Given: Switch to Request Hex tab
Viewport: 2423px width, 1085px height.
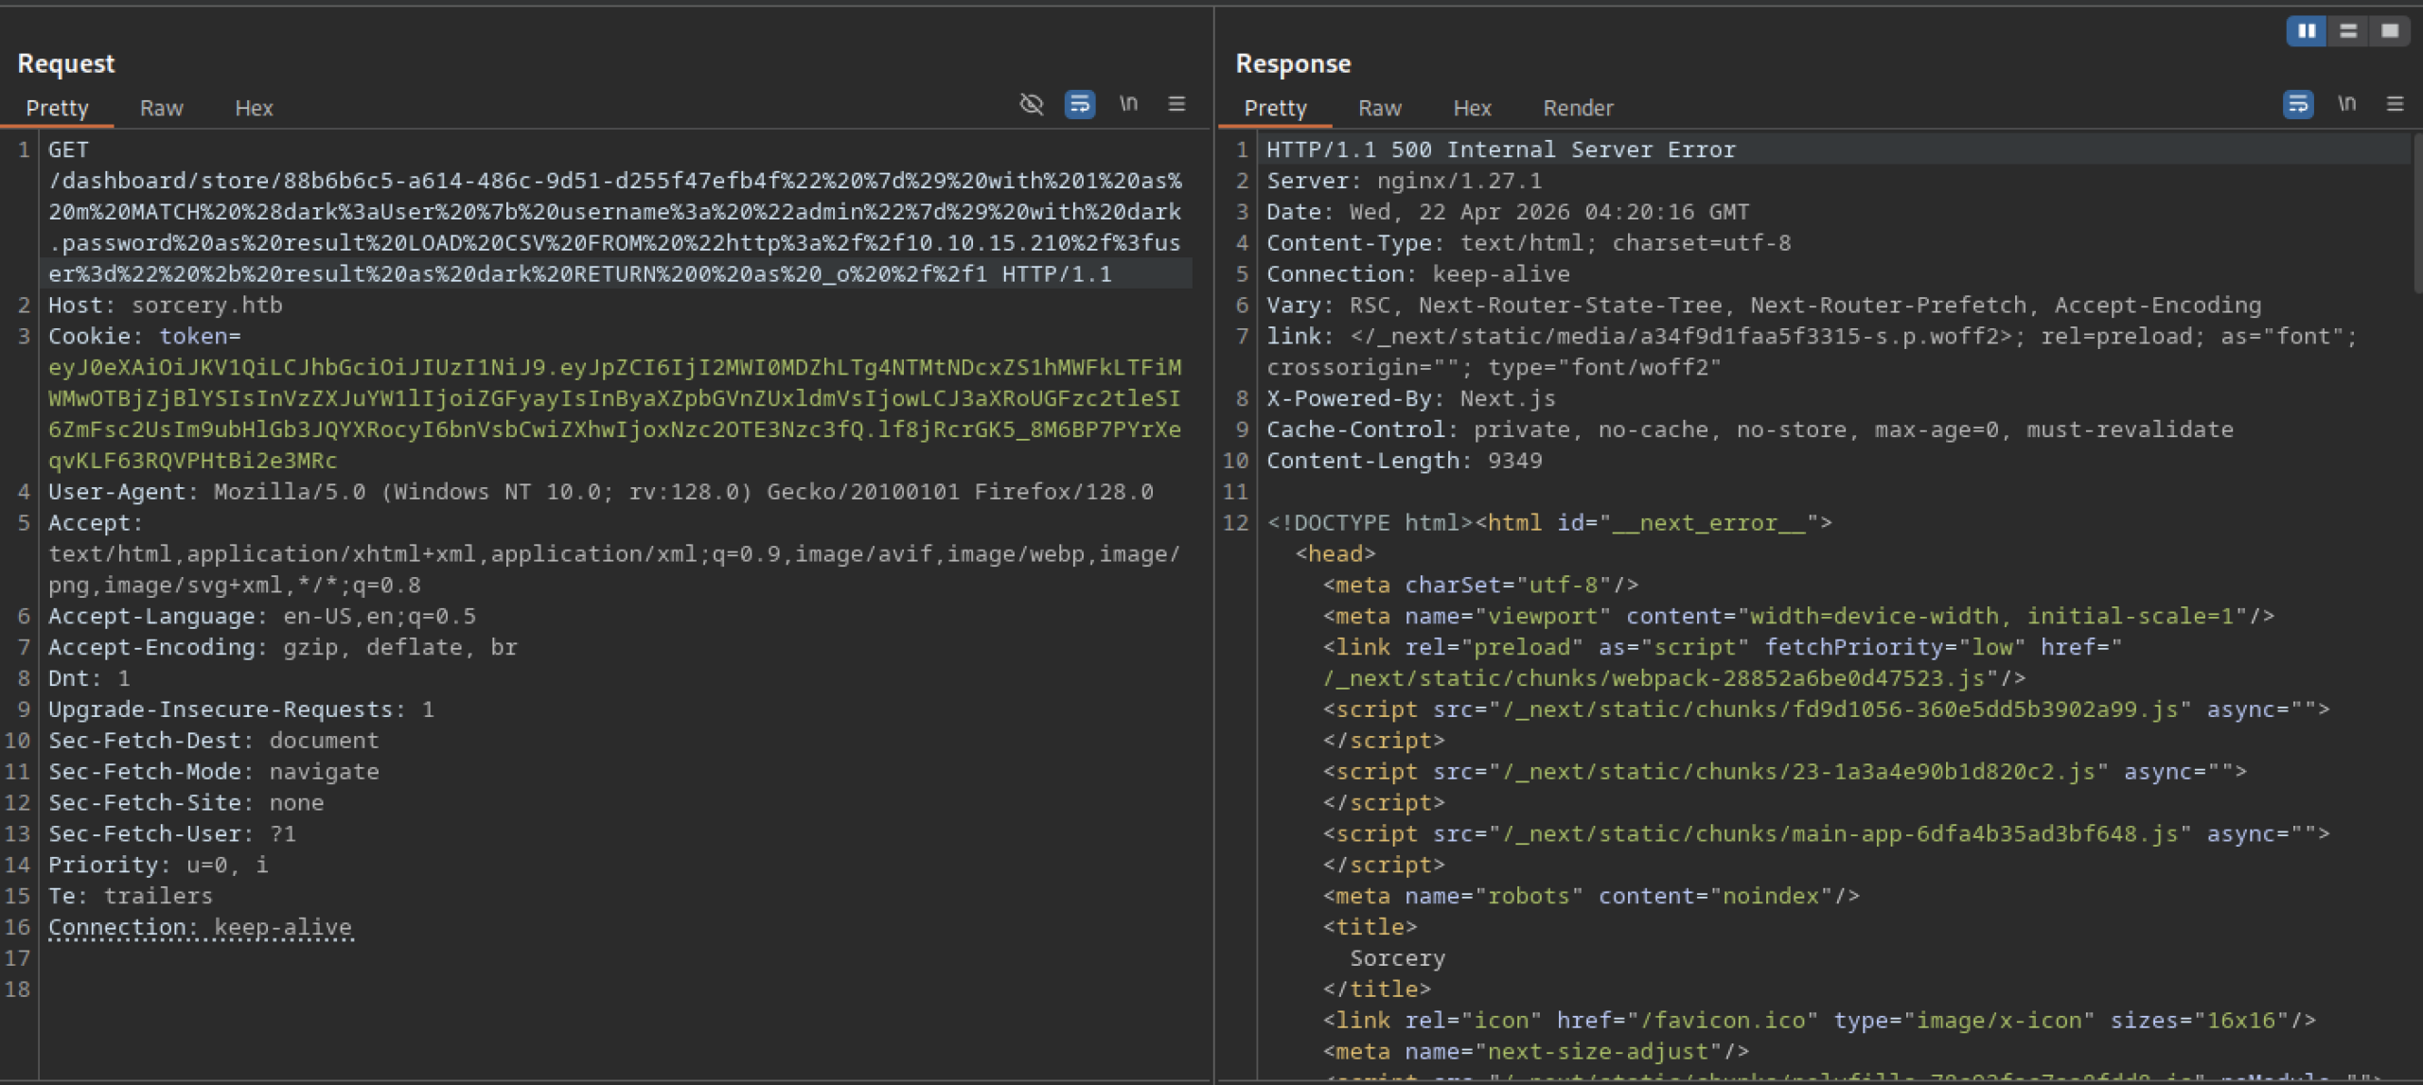Looking at the screenshot, I should [254, 109].
